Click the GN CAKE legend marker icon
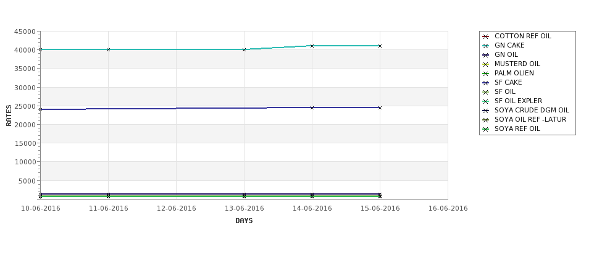The height and width of the screenshot is (265, 602). coord(486,46)
